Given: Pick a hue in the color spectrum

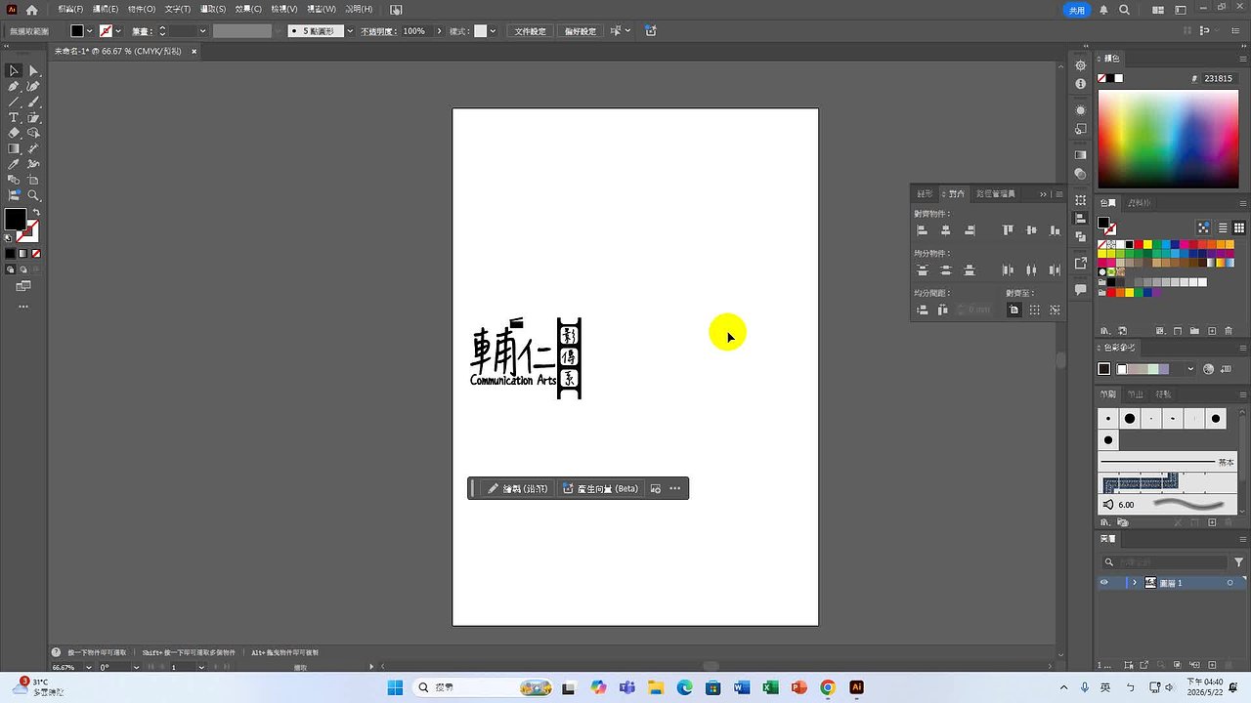Looking at the screenshot, I should click(1169, 139).
